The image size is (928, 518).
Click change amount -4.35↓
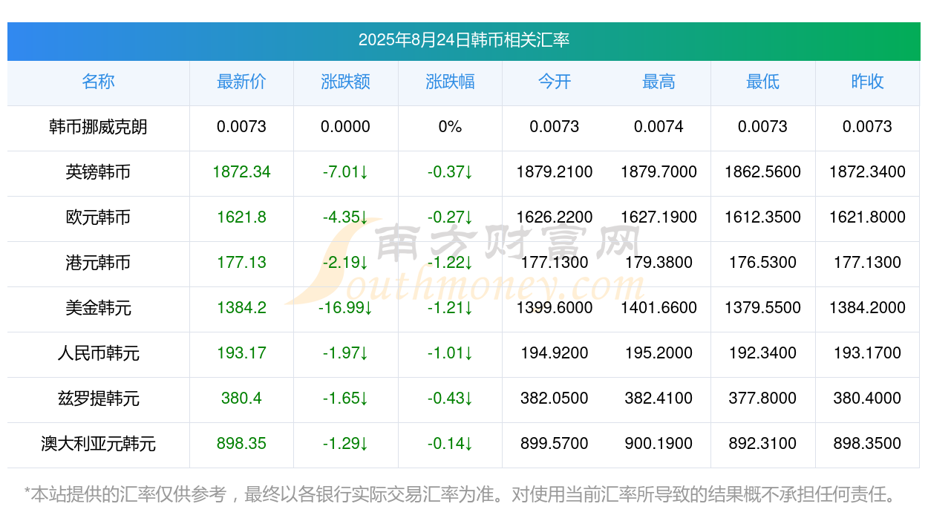tap(346, 217)
